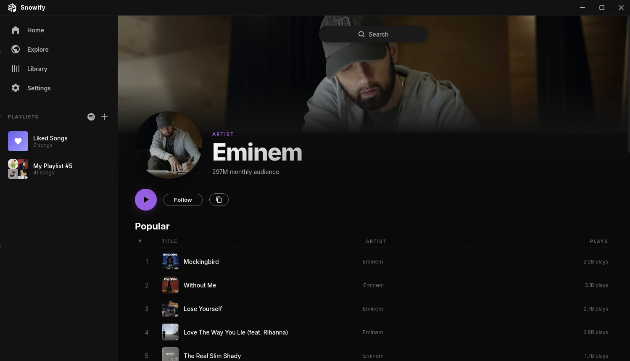
Task: Select Love The Way You Lie track
Action: click(x=373, y=332)
